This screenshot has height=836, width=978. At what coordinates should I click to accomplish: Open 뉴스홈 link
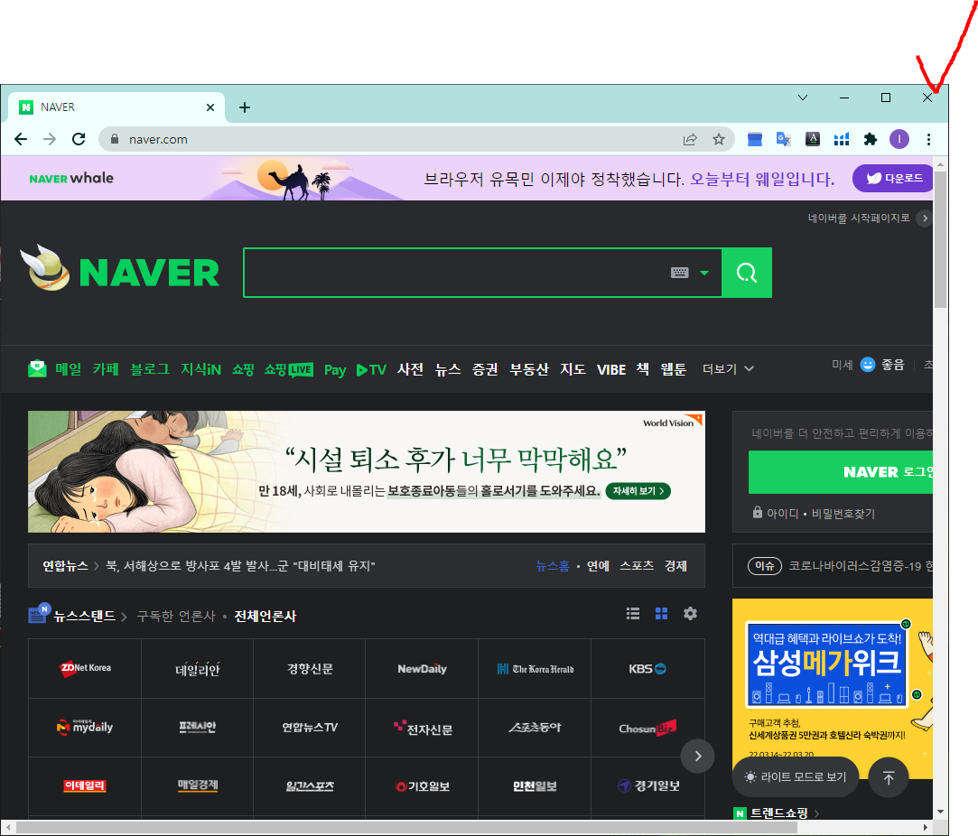pos(553,566)
